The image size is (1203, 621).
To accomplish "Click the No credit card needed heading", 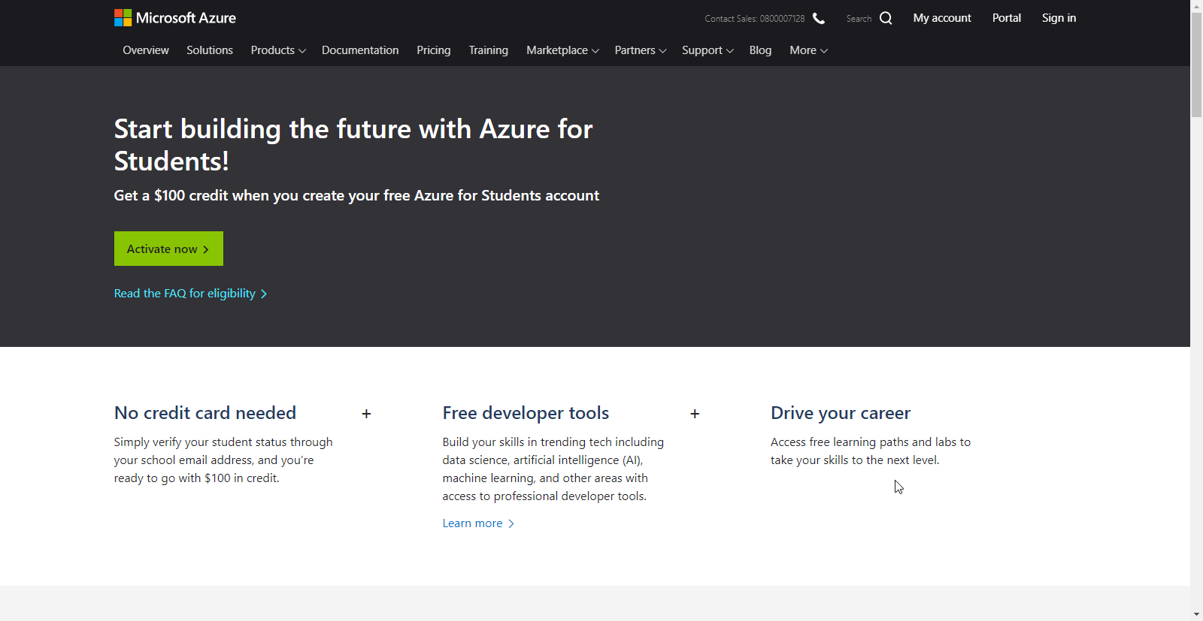I will (205, 413).
